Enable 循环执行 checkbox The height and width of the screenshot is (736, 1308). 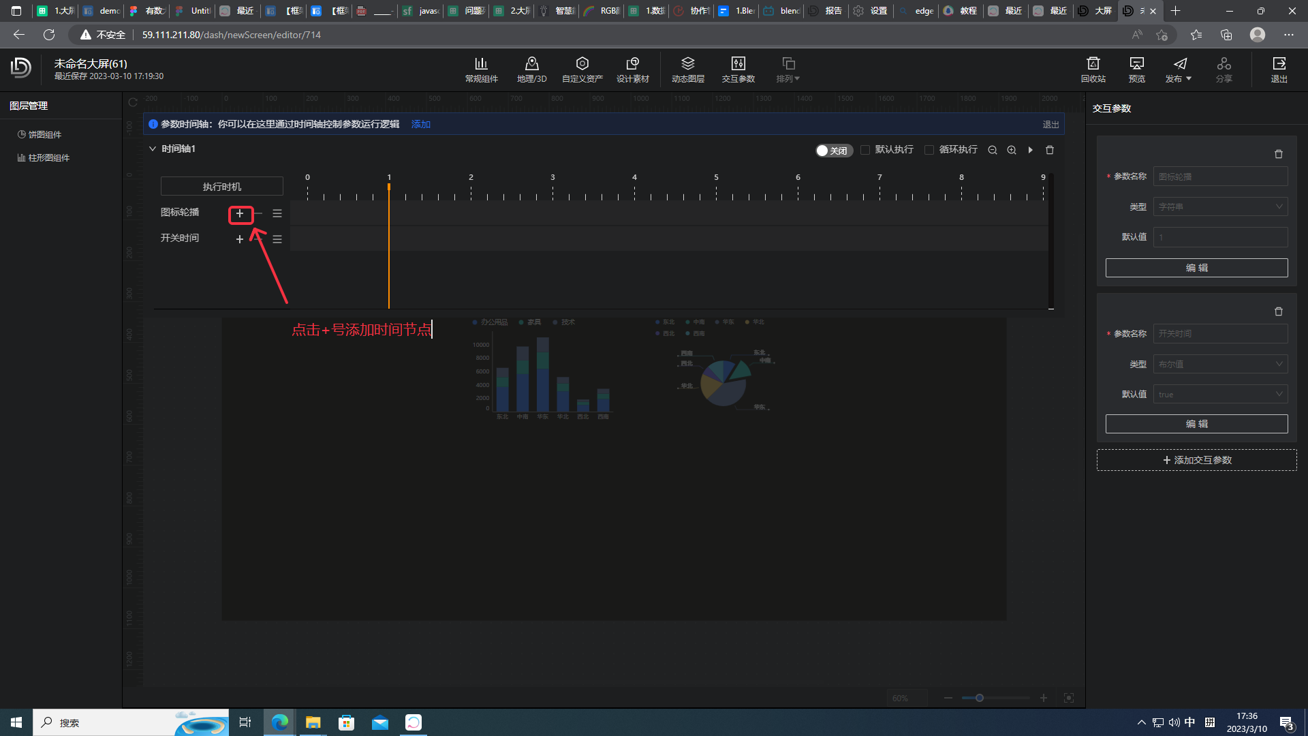pos(929,150)
